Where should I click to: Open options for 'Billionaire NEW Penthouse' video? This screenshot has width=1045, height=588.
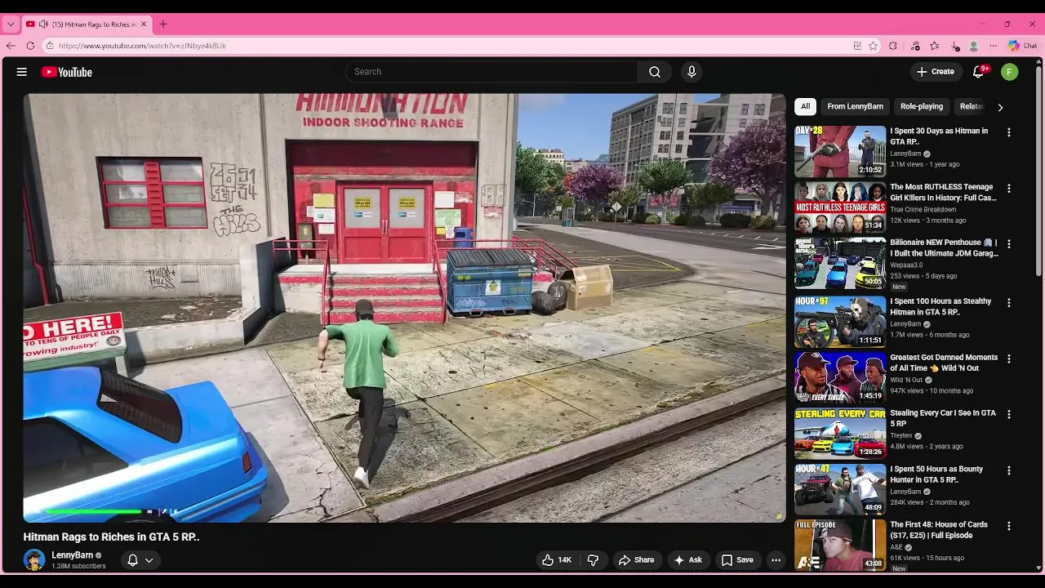(x=1009, y=244)
